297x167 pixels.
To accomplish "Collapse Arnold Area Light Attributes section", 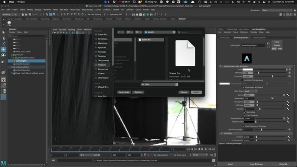I will click(x=221, y=66).
